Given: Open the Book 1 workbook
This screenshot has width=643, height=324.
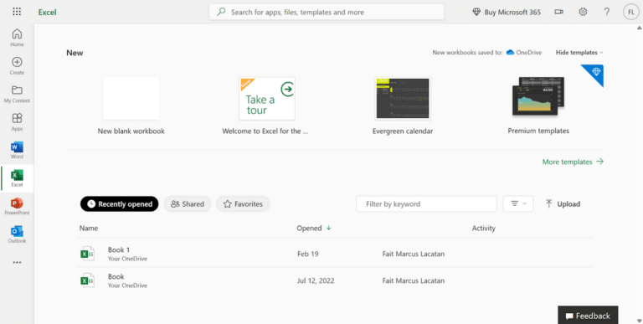Looking at the screenshot, I should (x=119, y=249).
